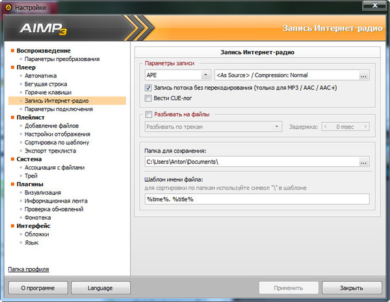Open the 'Папка профиля' link
This screenshot has height=302, width=390.
pos(29,269)
